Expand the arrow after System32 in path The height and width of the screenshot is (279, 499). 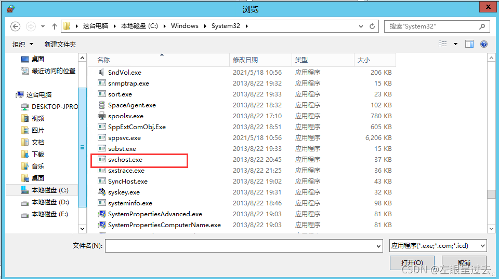[x=246, y=26]
